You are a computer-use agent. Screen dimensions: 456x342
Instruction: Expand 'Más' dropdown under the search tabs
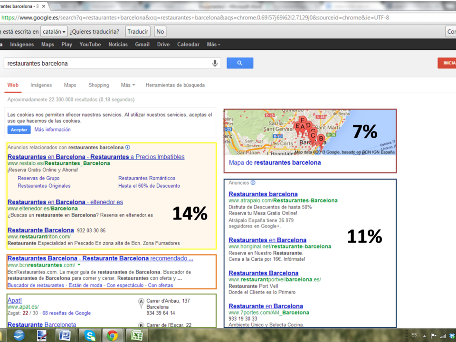tap(127, 85)
